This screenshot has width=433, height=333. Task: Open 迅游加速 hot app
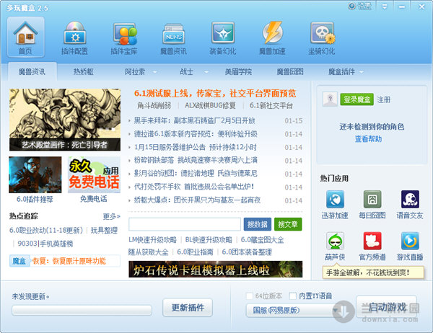335,205
